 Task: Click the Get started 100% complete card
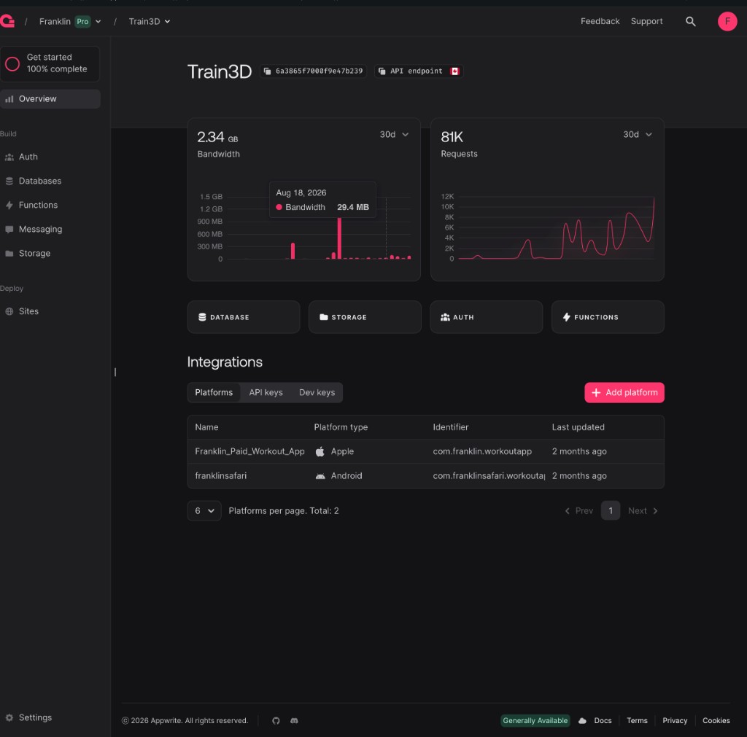pyautogui.click(x=50, y=64)
